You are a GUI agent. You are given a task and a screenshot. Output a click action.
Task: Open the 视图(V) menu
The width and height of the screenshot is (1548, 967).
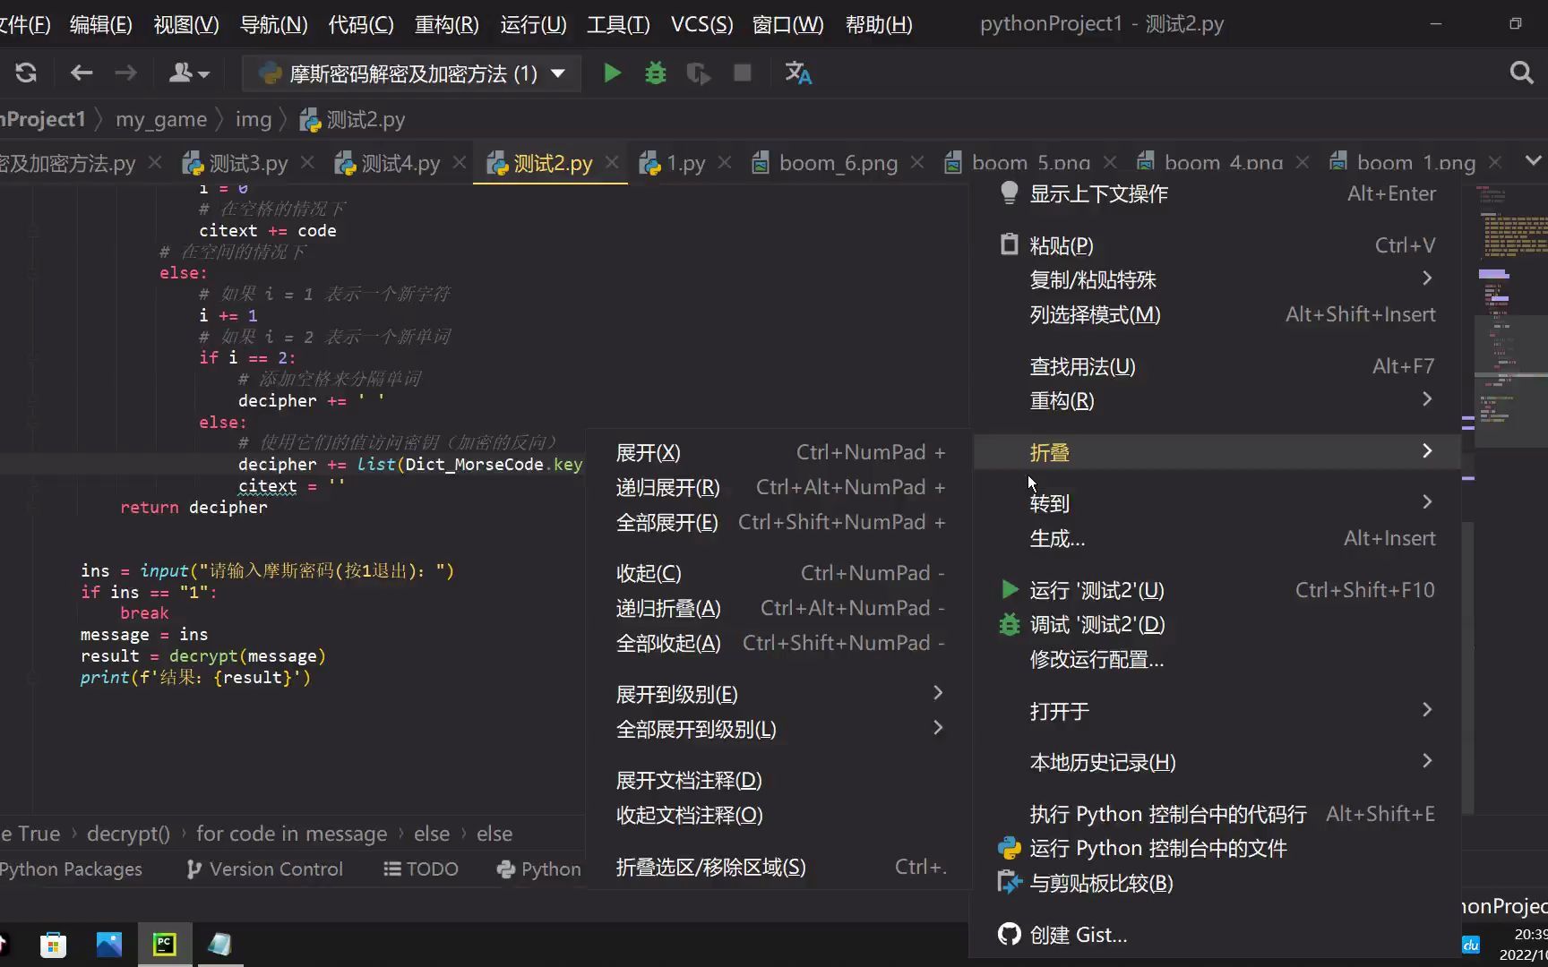click(x=186, y=24)
